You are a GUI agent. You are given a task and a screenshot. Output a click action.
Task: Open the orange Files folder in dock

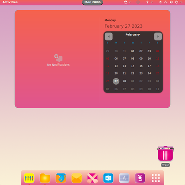click(x=45, y=178)
